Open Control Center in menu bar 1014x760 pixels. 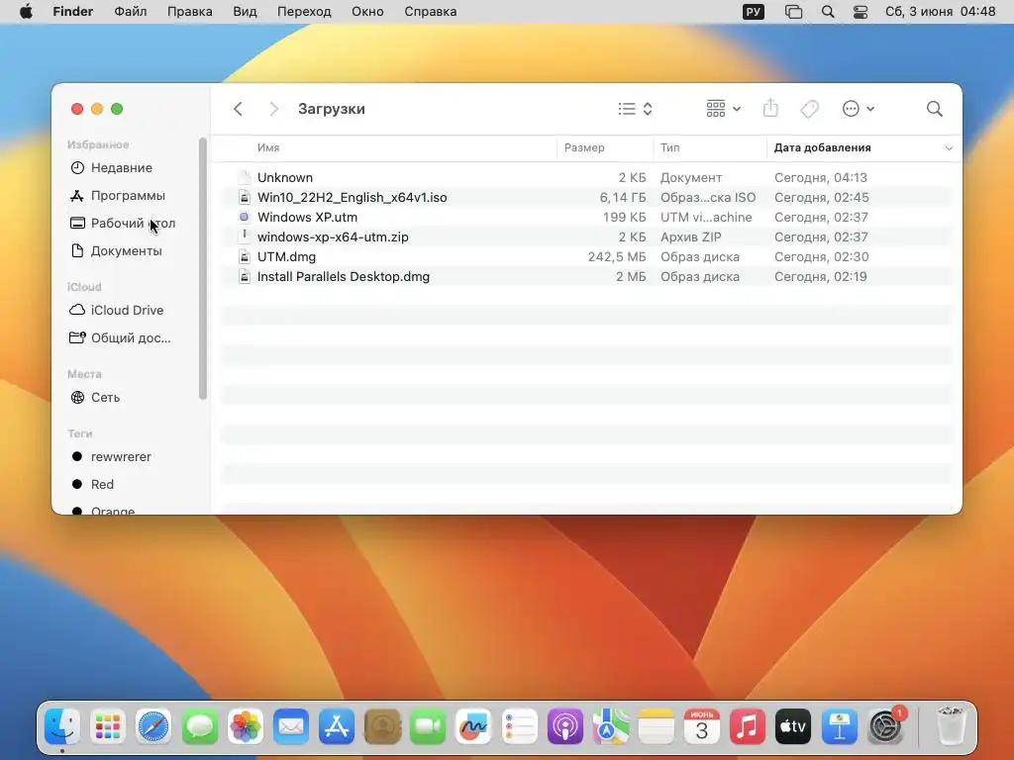861,12
